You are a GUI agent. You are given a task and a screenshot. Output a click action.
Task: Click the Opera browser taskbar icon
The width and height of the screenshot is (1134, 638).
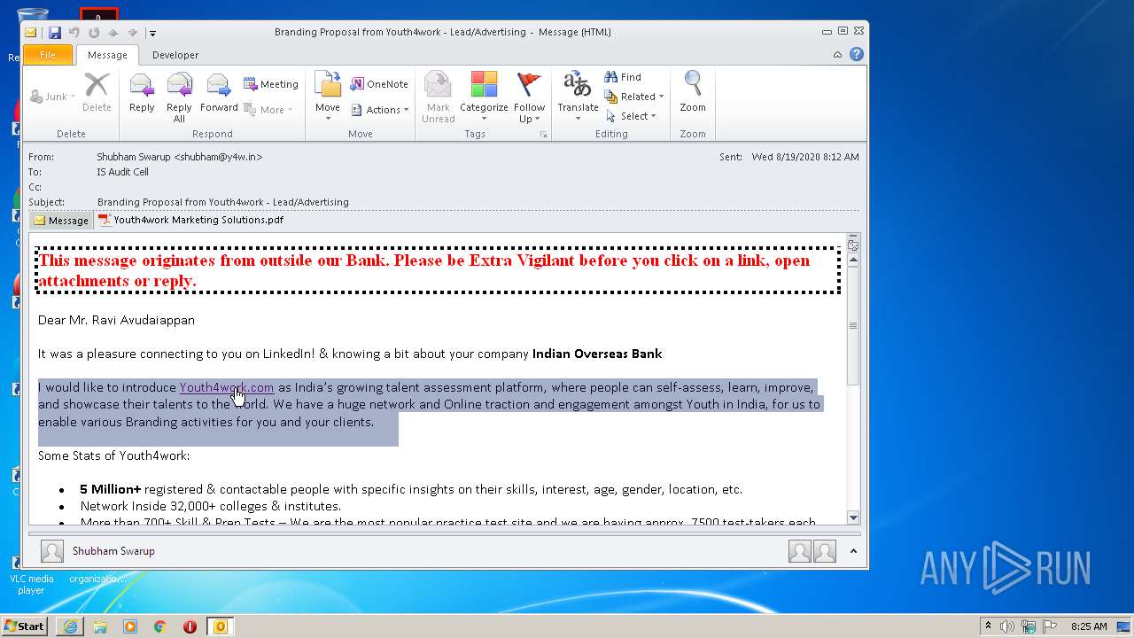pyautogui.click(x=190, y=626)
